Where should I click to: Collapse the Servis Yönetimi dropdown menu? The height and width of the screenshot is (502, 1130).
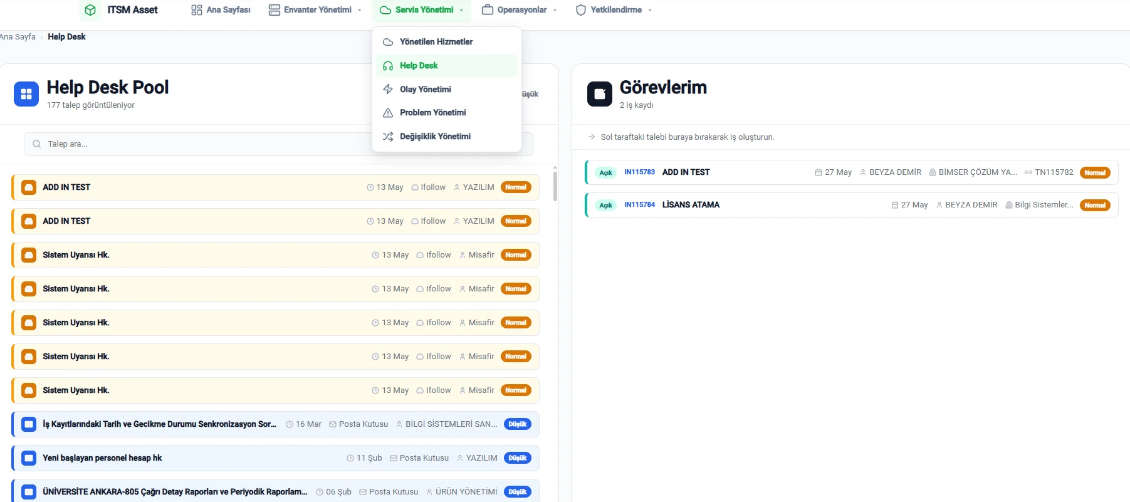(422, 10)
